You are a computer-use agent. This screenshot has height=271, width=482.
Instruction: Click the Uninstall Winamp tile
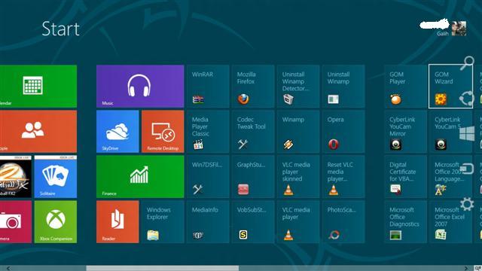click(343, 86)
